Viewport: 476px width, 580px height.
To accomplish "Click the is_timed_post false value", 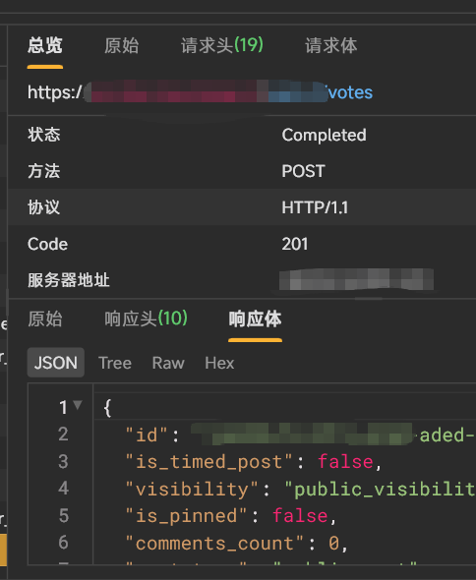I will (x=345, y=462).
